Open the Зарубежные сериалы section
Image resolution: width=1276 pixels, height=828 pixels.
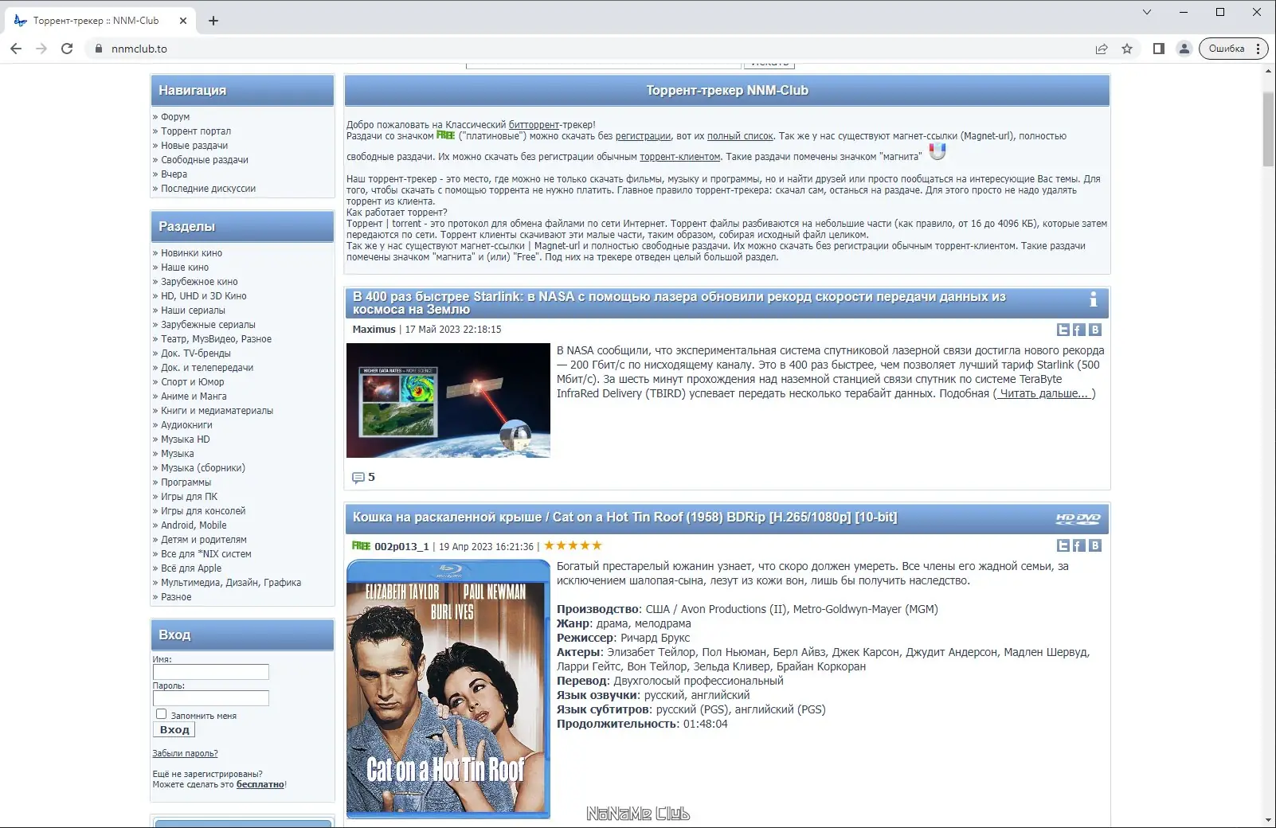(x=208, y=325)
